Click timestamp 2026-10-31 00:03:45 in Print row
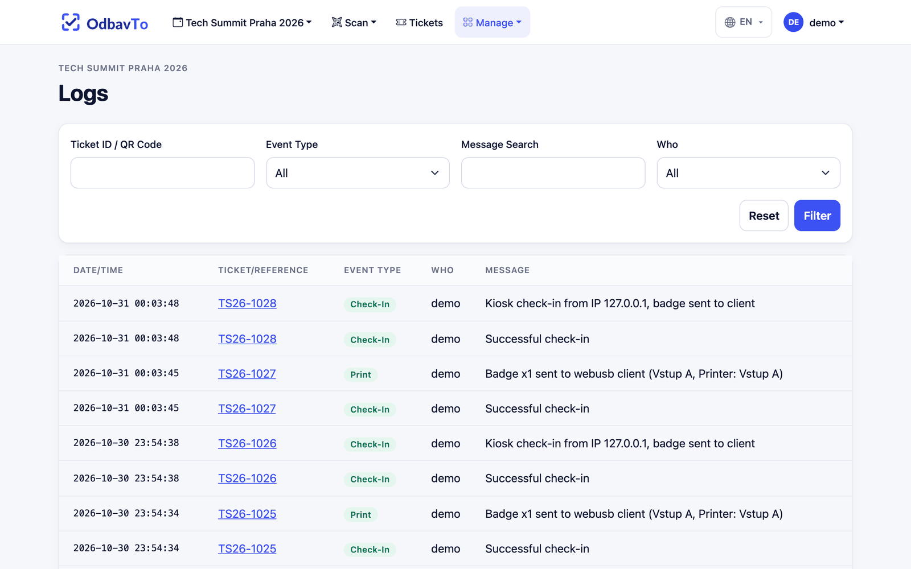Viewport: 911px width, 569px height. coord(126,373)
